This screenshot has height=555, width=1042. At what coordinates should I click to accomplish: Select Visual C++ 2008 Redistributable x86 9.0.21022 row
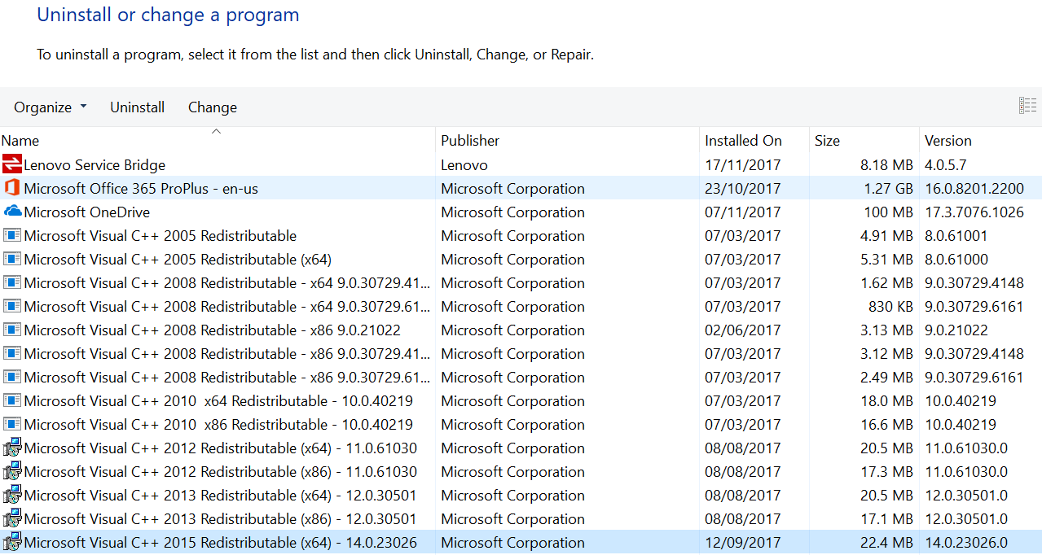coord(212,330)
